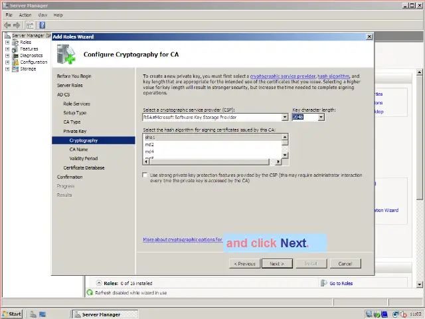
Task: Select the Diagnostics node icon in tree
Action: 15,56
